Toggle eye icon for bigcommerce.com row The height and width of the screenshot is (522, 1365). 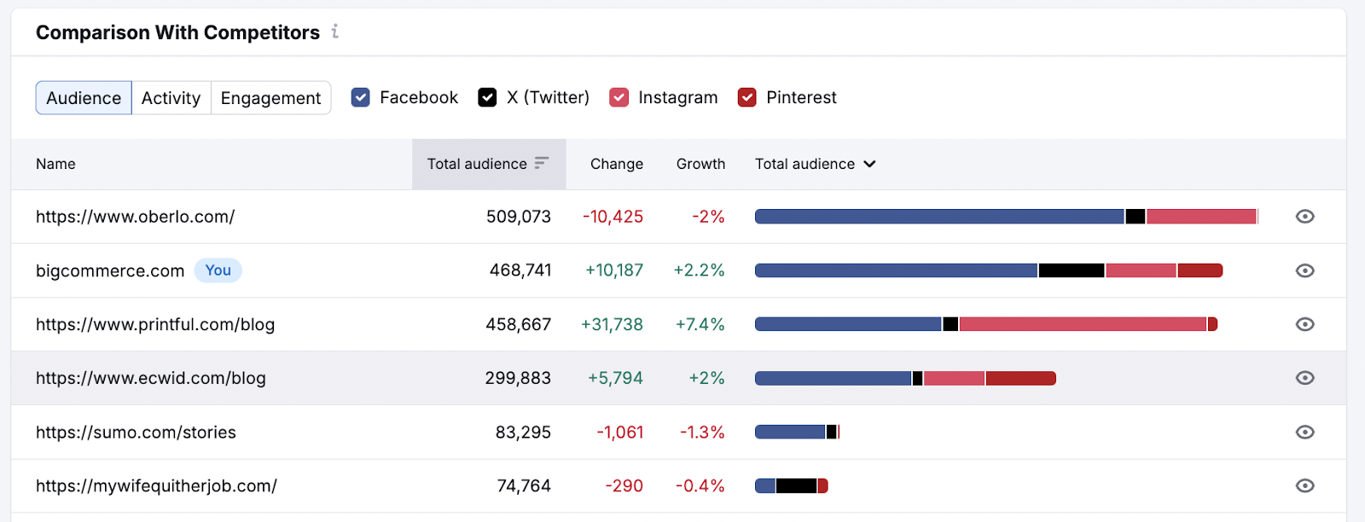pos(1304,270)
